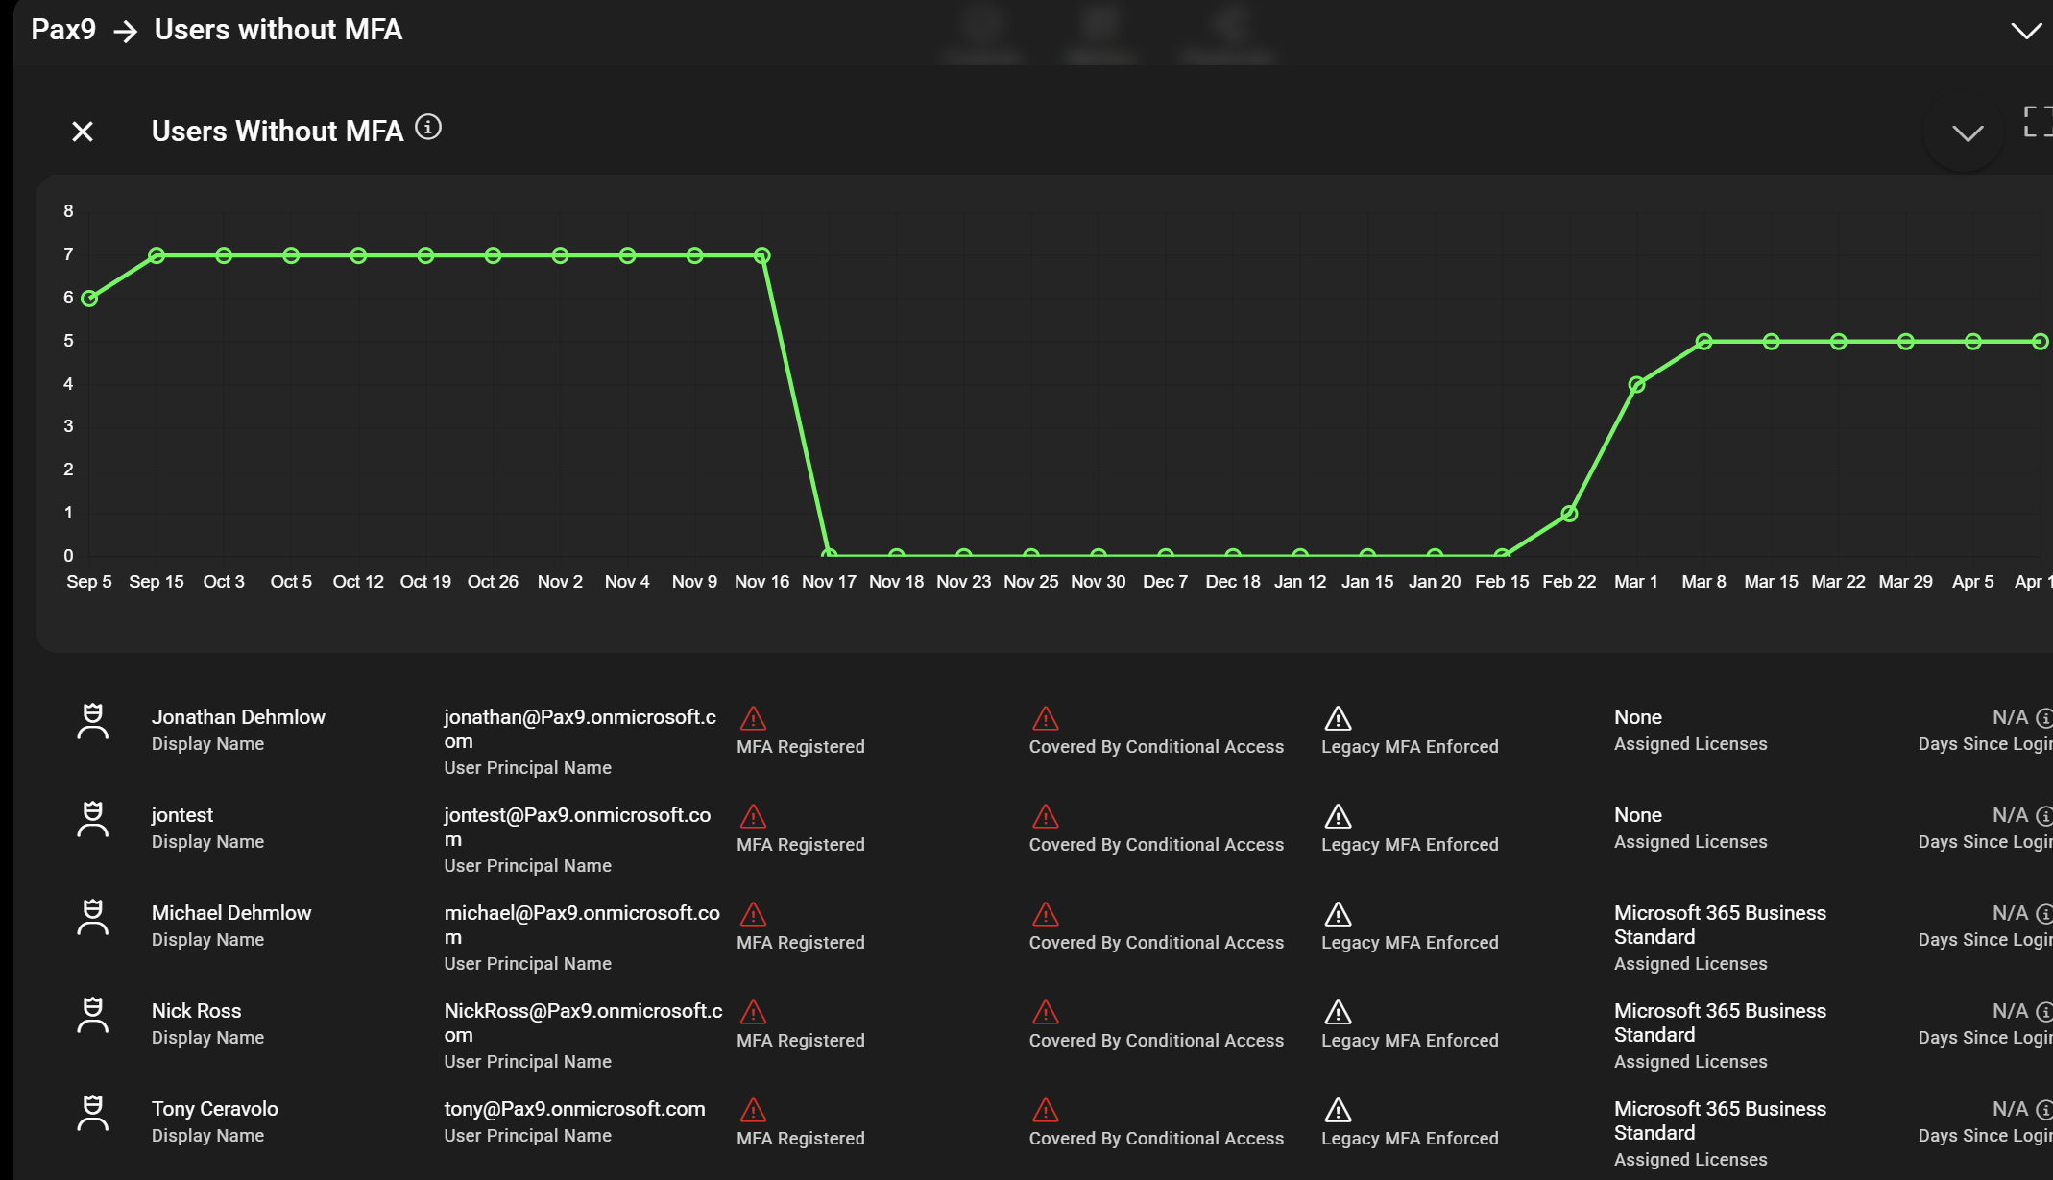Click info icon beside Users Without MFA title
Image resolution: width=2053 pixels, height=1180 pixels.
click(x=428, y=127)
